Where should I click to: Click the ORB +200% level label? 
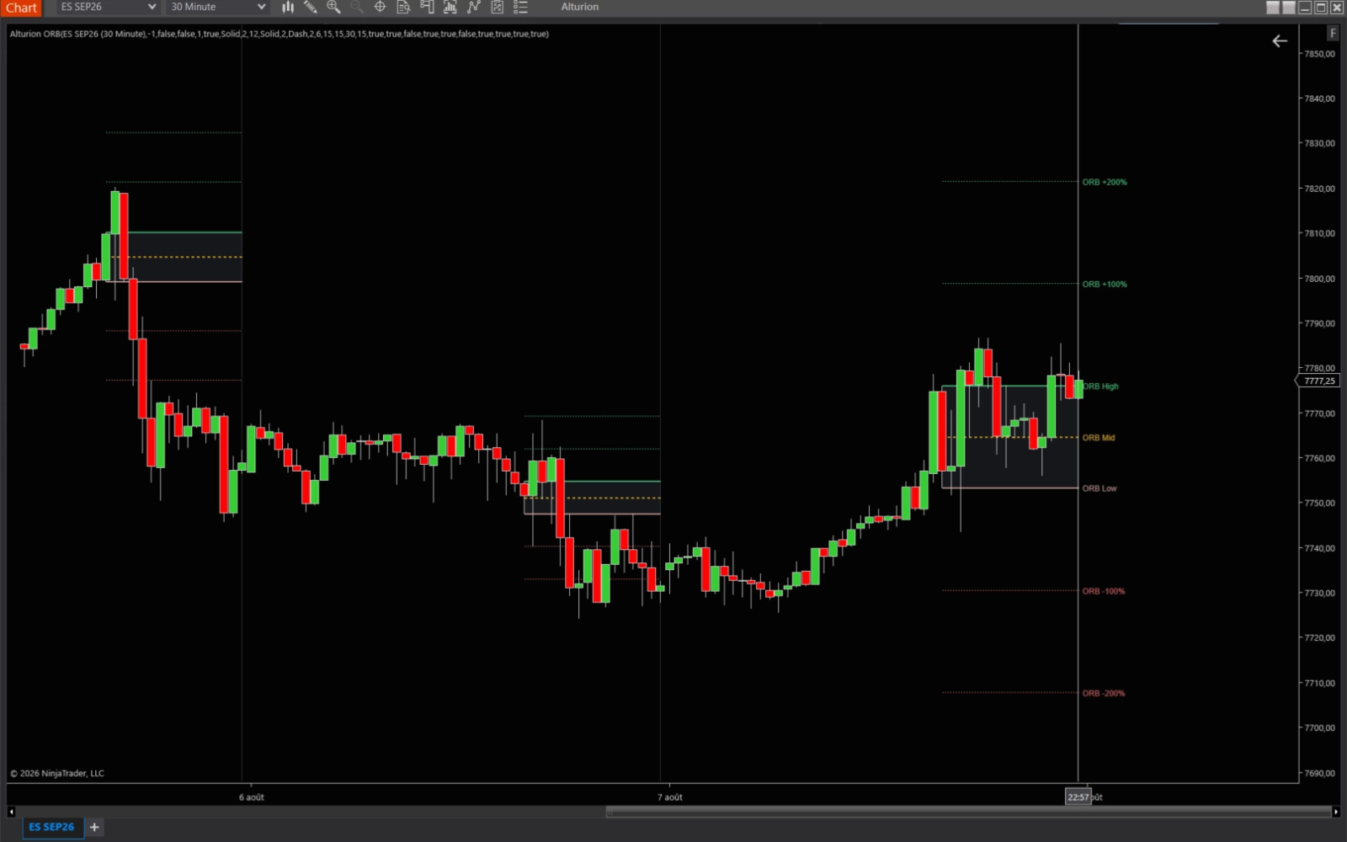(x=1105, y=182)
